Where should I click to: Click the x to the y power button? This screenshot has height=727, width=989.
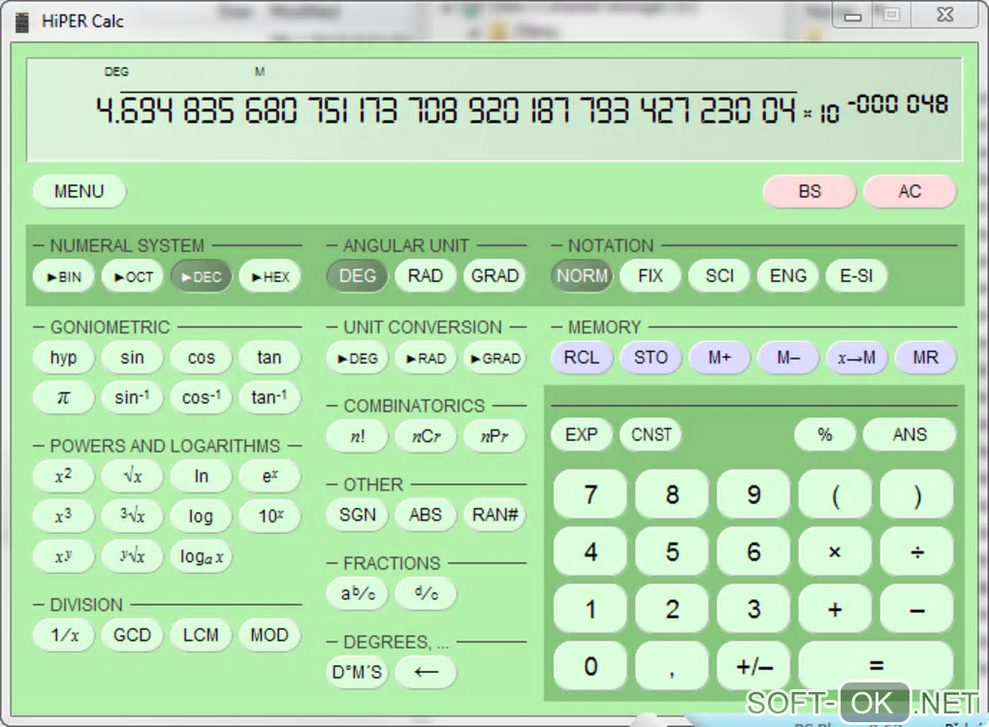pyautogui.click(x=64, y=556)
